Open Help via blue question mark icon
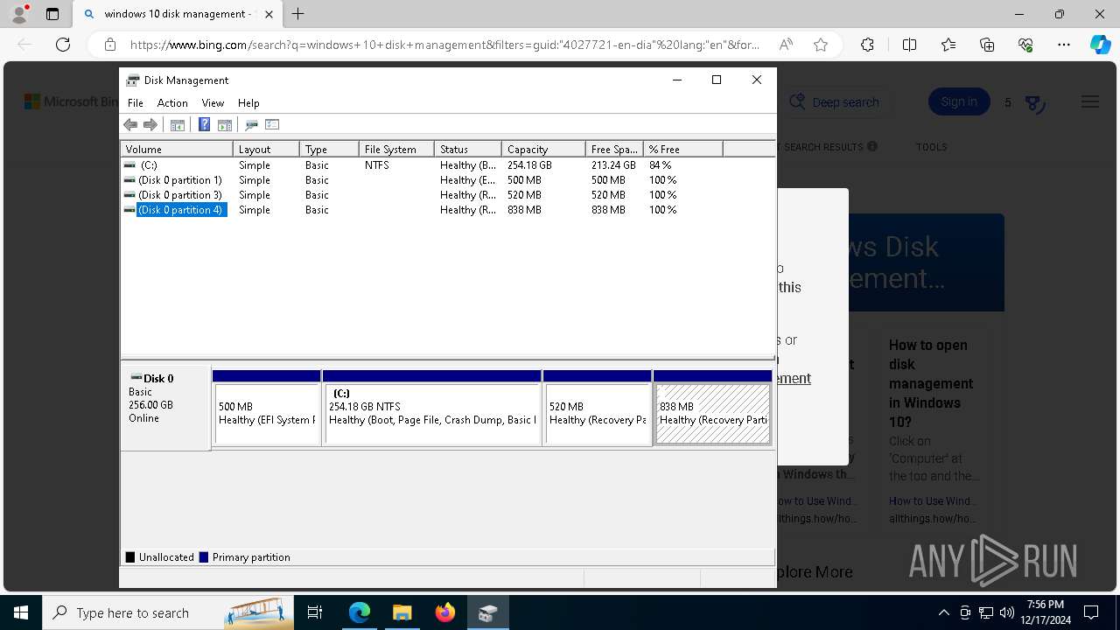The width and height of the screenshot is (1120, 630). click(x=204, y=125)
